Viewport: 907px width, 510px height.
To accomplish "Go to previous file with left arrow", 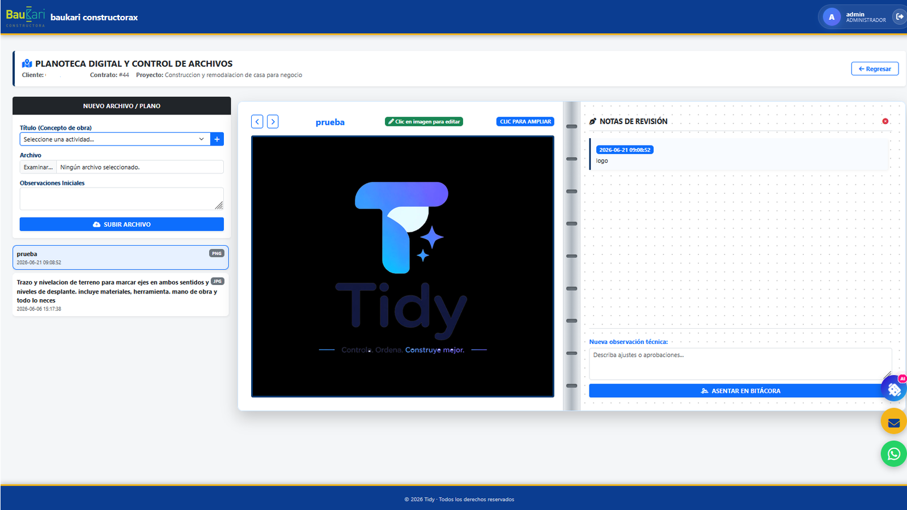I will [x=257, y=121].
